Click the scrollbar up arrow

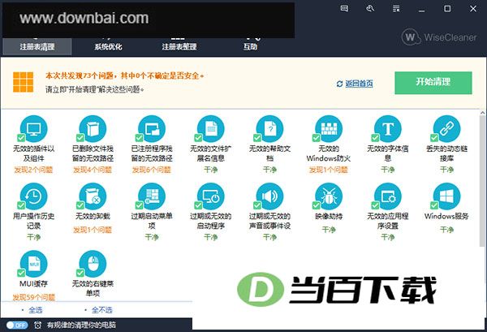(483, 113)
